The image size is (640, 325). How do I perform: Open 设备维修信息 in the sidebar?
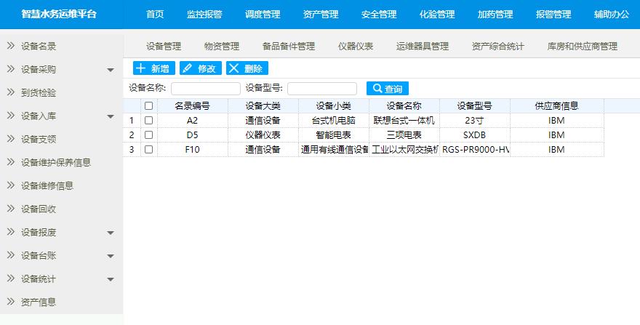[x=47, y=186]
